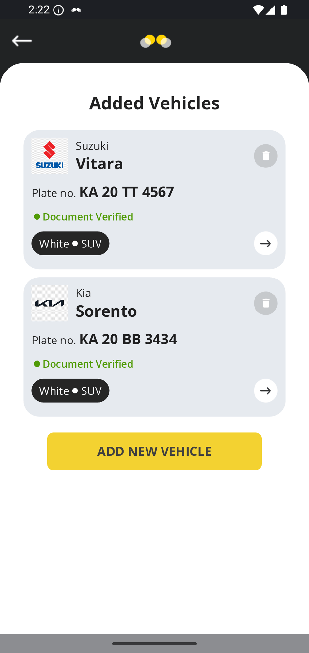Tap the Added Vehicles heading
Image resolution: width=309 pixels, height=653 pixels.
[154, 103]
